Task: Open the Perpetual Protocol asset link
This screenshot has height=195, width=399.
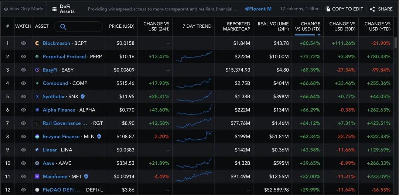Action: (64, 57)
